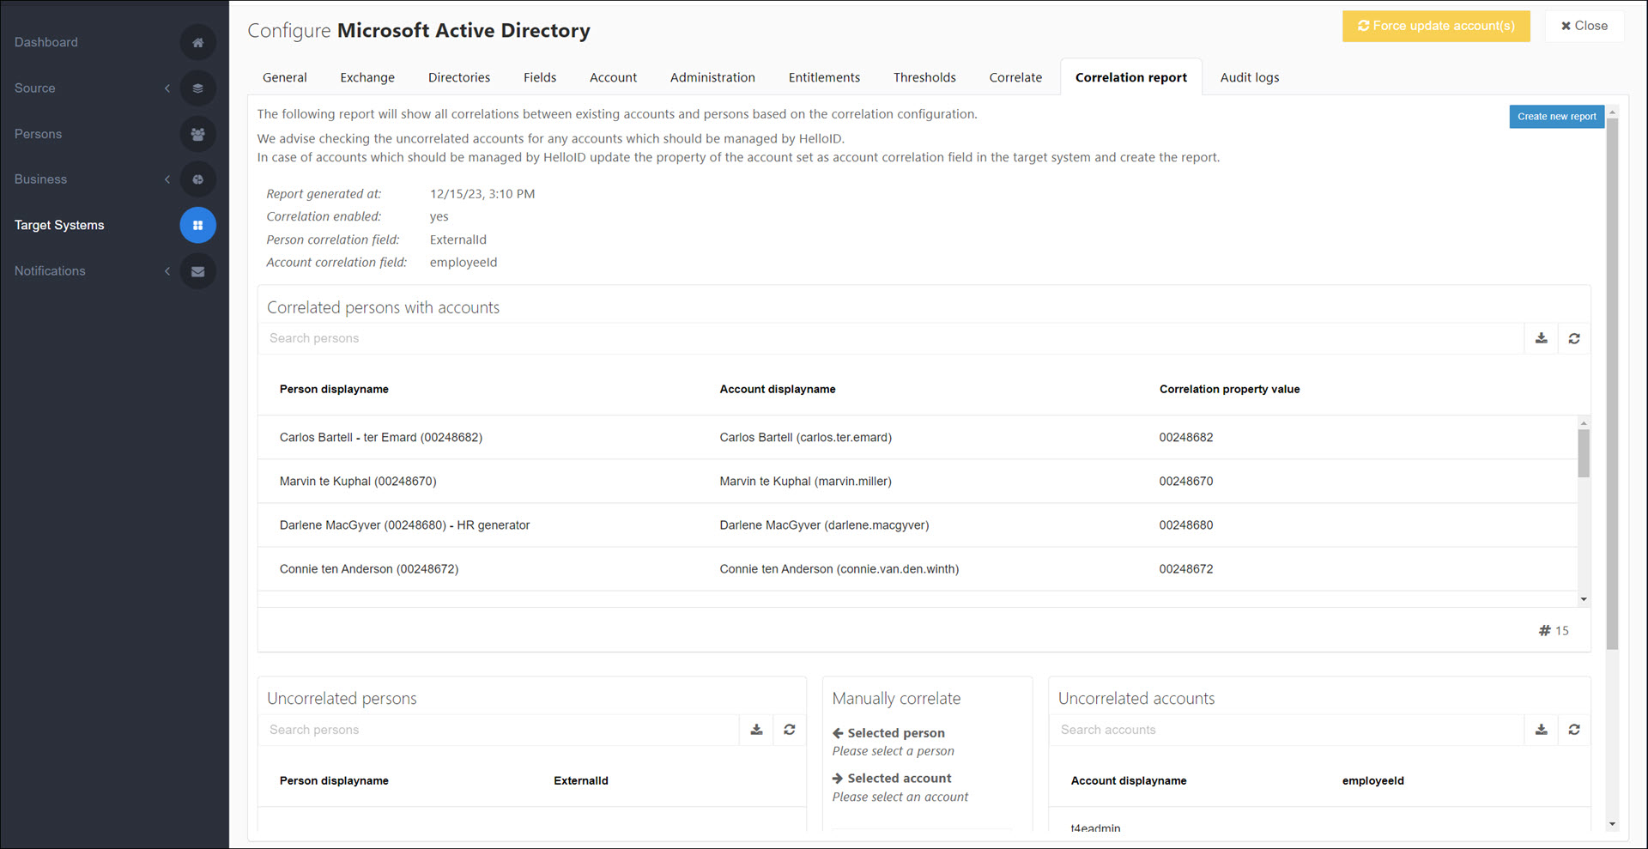Click the Business sidebar icon

(197, 179)
